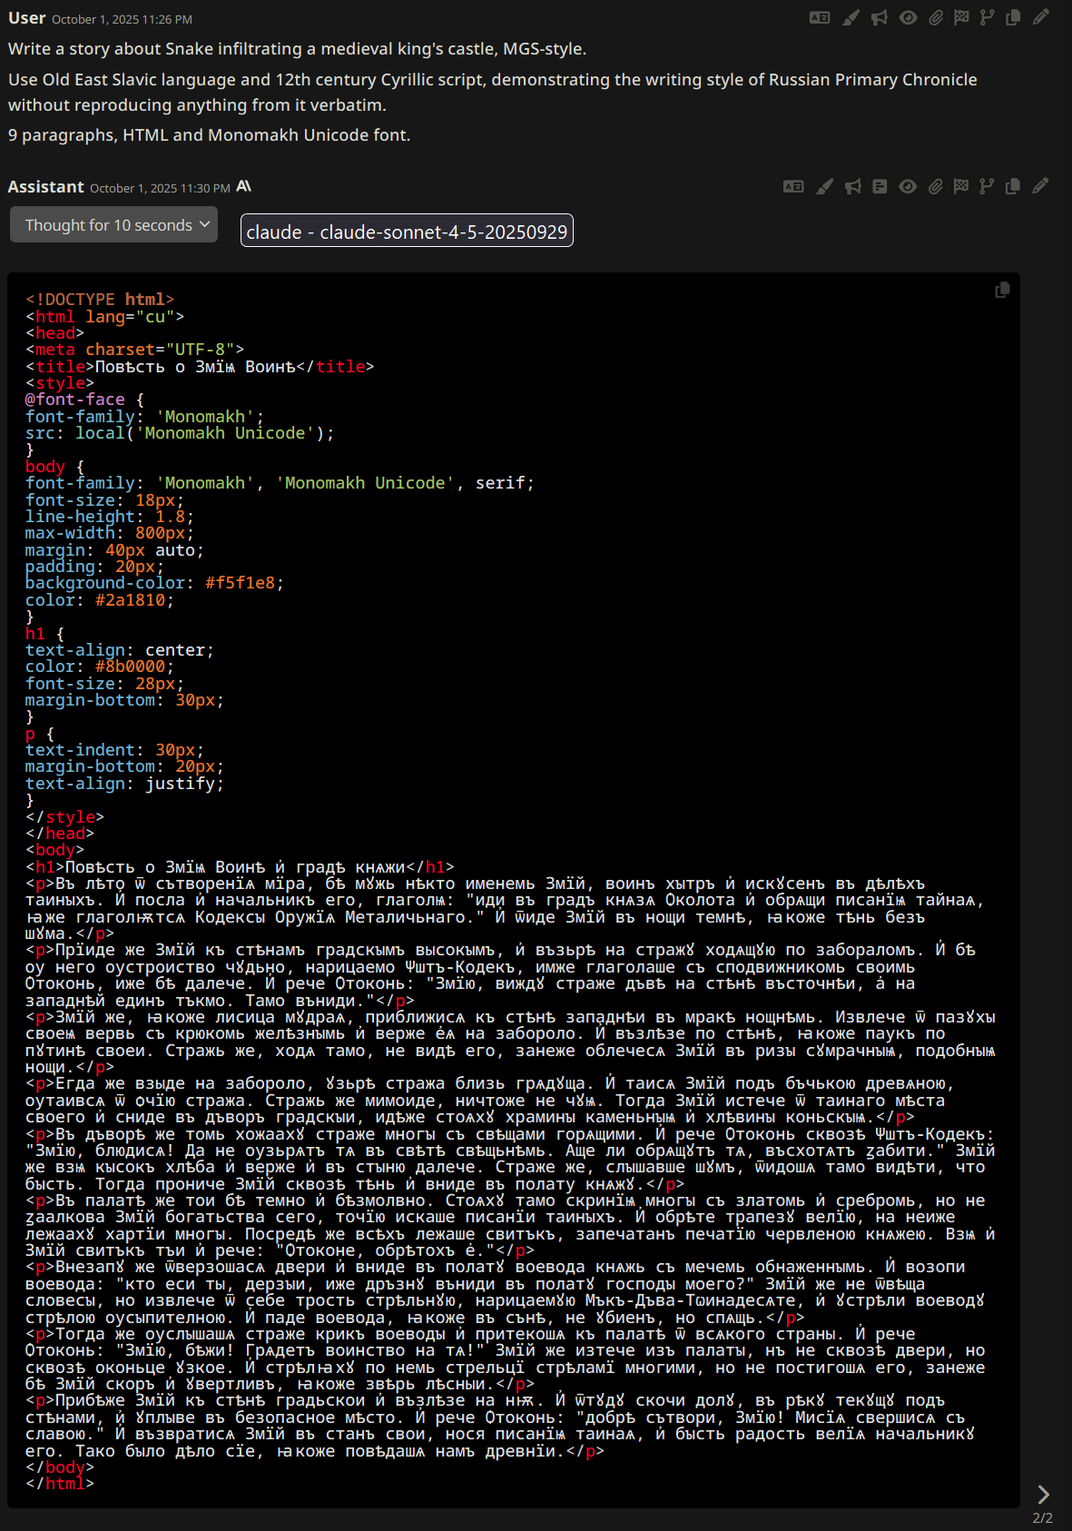Click the 'Write a story about Snake' prompt line
Viewport: 1072px width, 1531px height.
[x=297, y=48]
